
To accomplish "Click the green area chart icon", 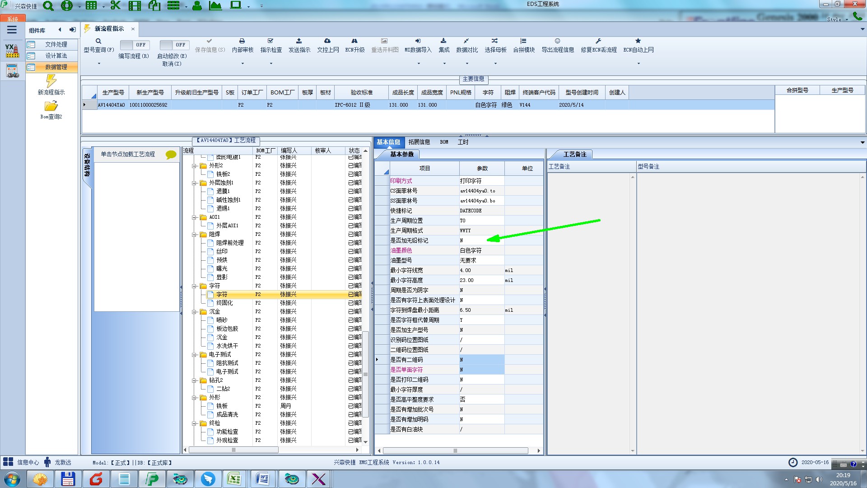I will (215, 5).
